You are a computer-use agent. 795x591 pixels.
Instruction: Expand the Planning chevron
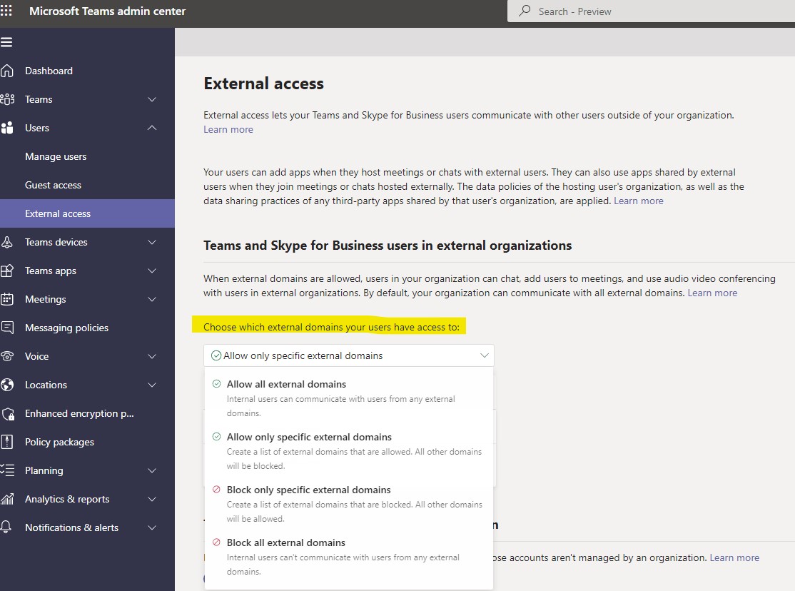tap(151, 470)
